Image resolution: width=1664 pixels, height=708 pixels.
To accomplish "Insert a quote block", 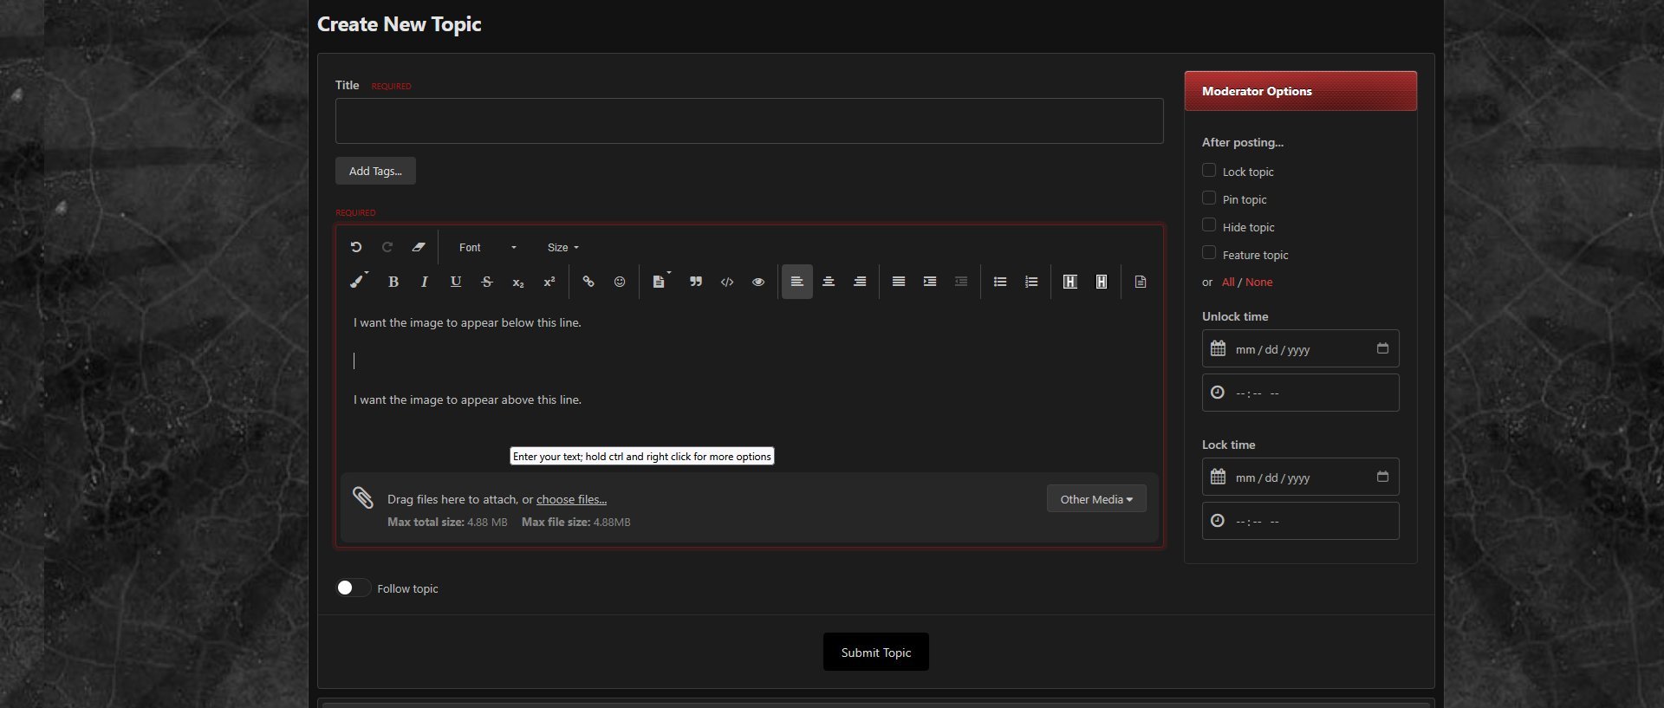I will 695,282.
